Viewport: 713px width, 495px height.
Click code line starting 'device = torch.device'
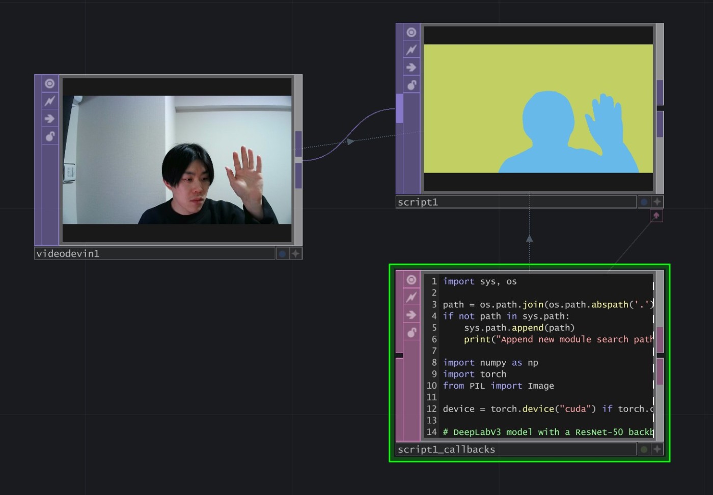coord(548,409)
